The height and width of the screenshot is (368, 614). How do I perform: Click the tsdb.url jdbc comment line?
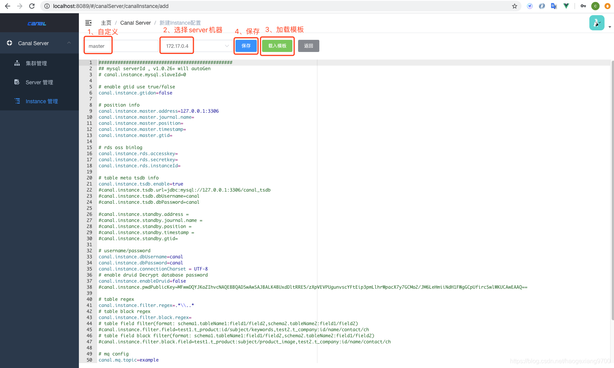click(x=185, y=190)
